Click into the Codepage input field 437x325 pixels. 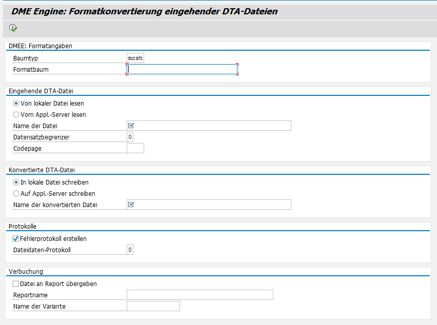(135, 149)
